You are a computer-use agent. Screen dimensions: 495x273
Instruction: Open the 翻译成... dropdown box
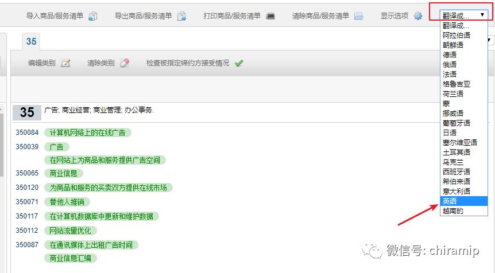(x=463, y=15)
